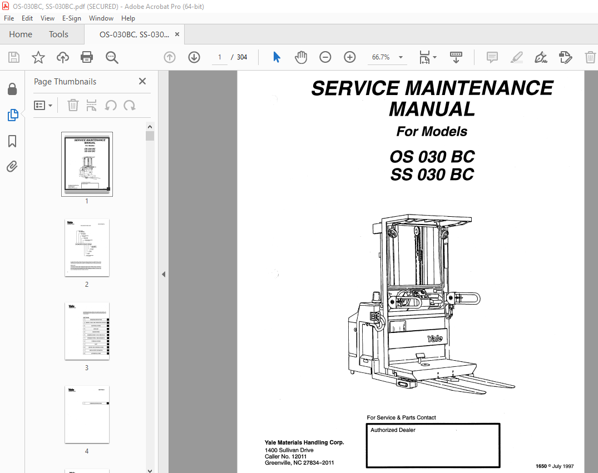Image resolution: width=598 pixels, height=473 pixels.
Task: Click the scrolling mode keyboard icon
Action: (x=456, y=58)
